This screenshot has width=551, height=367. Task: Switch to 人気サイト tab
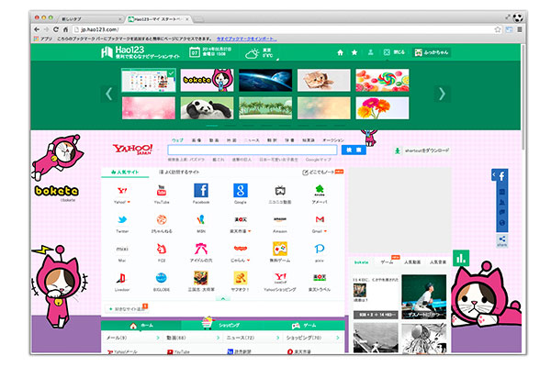(x=125, y=172)
